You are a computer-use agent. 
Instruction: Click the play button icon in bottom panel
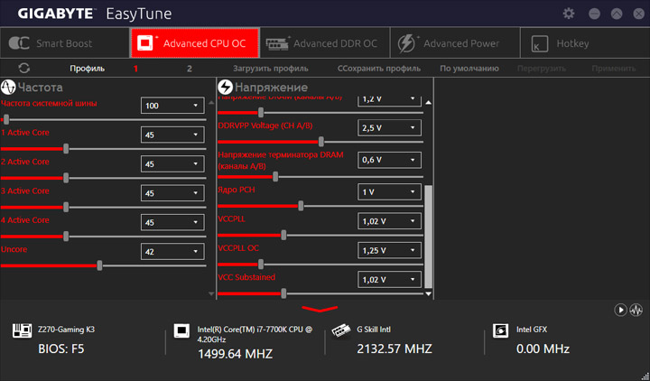point(620,310)
